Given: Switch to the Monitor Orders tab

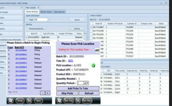Looking at the screenshot, I should click(46, 12).
